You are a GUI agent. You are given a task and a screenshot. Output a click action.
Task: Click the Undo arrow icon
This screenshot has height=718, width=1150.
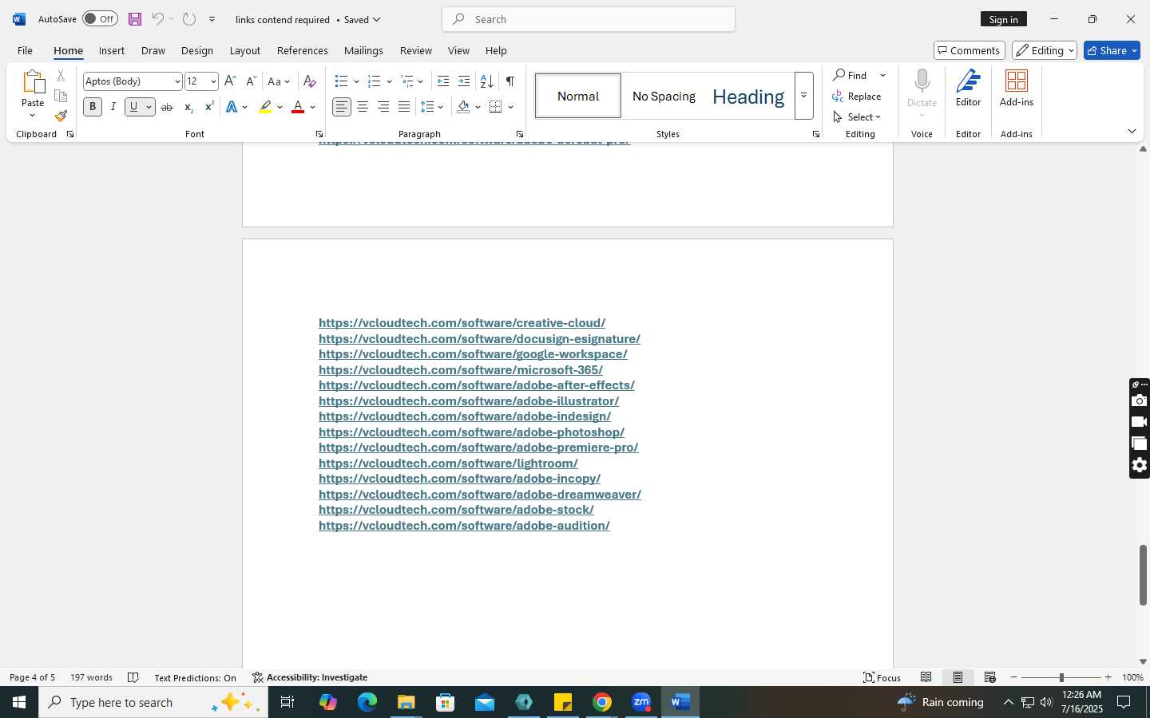point(158,19)
